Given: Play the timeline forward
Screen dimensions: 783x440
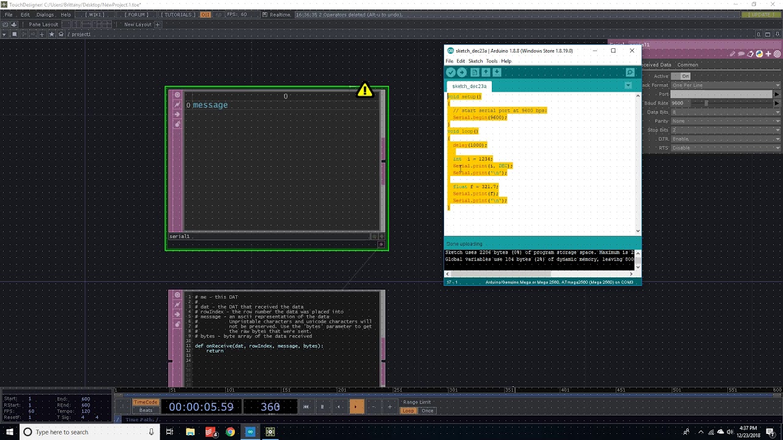Looking at the screenshot, I should [356, 407].
